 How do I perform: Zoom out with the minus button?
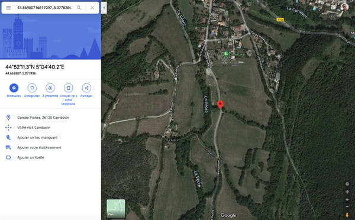pos(347,206)
